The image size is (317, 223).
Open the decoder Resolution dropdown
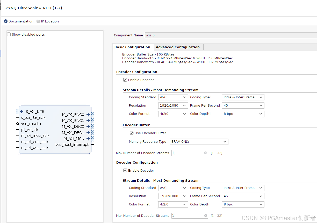(x=173, y=196)
